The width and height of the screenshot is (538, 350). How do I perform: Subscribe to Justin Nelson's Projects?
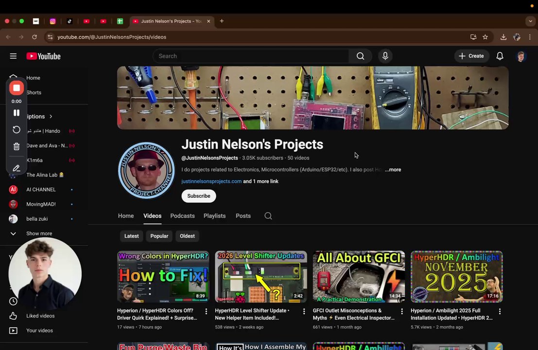(199, 196)
